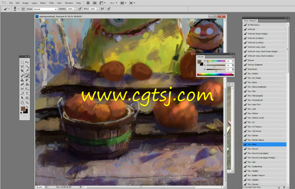Choose the Fav: Rake preset

pyautogui.click(x=264, y=144)
